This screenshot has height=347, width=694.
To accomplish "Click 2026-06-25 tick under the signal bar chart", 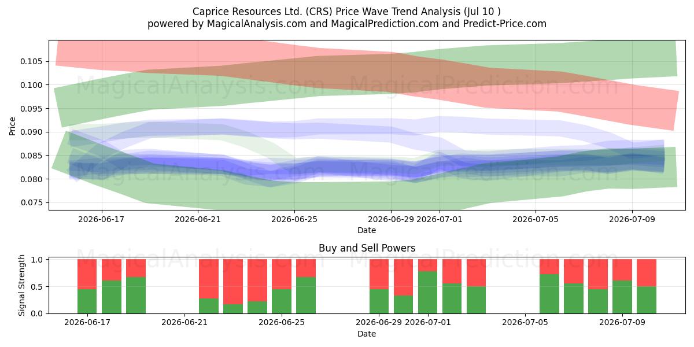I will (282, 323).
